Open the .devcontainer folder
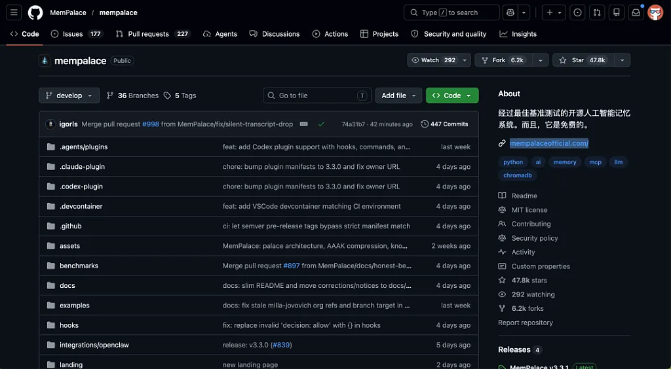The image size is (671, 369). tap(81, 206)
